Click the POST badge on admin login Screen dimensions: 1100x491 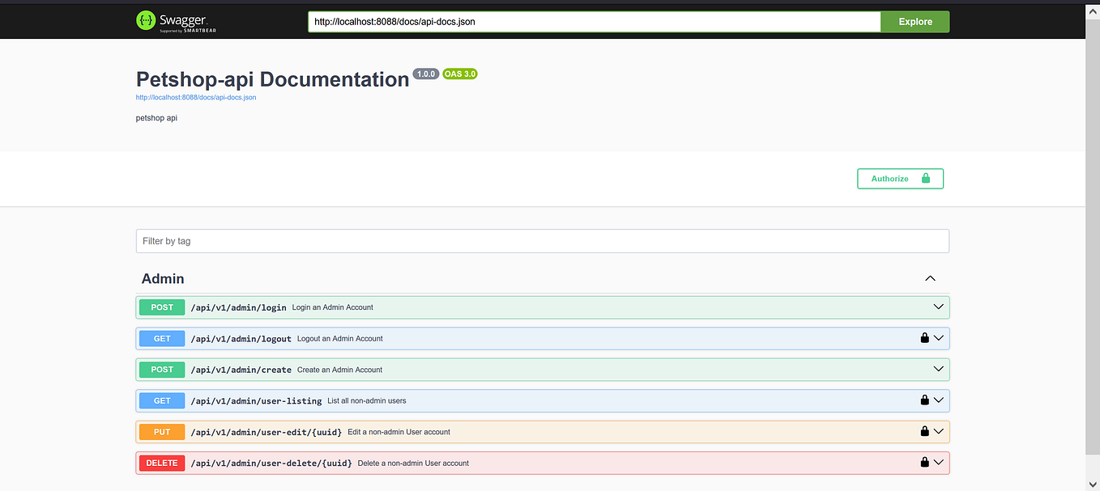click(x=161, y=307)
